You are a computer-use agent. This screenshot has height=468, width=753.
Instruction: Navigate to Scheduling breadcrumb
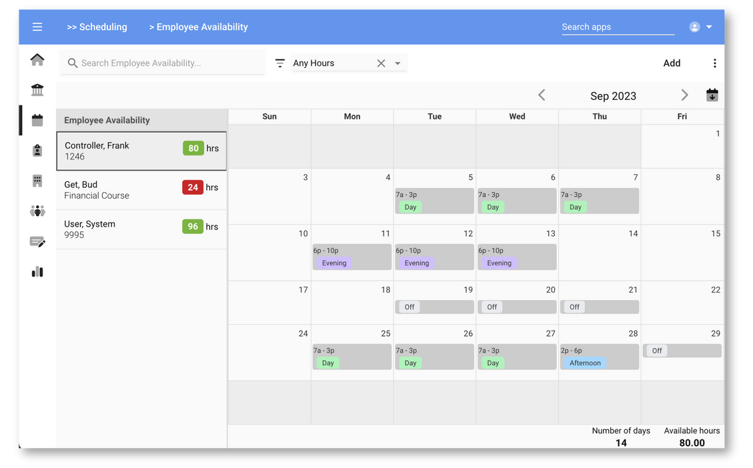point(97,27)
